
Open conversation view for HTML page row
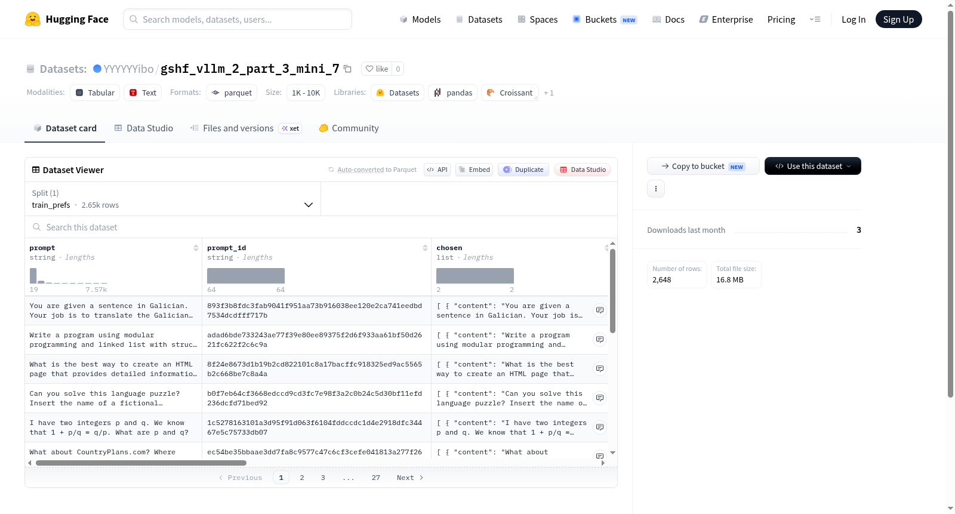tap(600, 369)
